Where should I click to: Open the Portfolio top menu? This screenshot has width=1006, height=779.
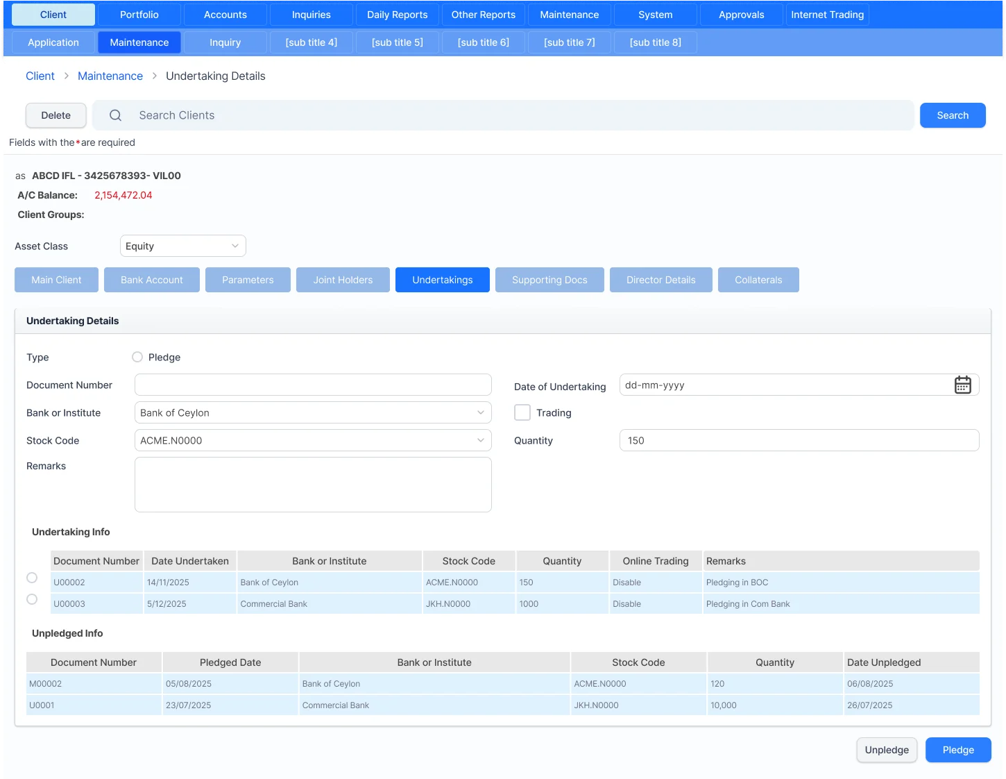(139, 15)
